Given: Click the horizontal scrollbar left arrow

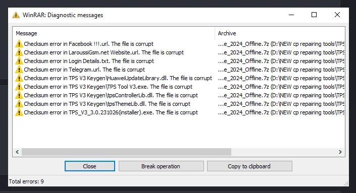Looking at the screenshot, I should (17, 152).
